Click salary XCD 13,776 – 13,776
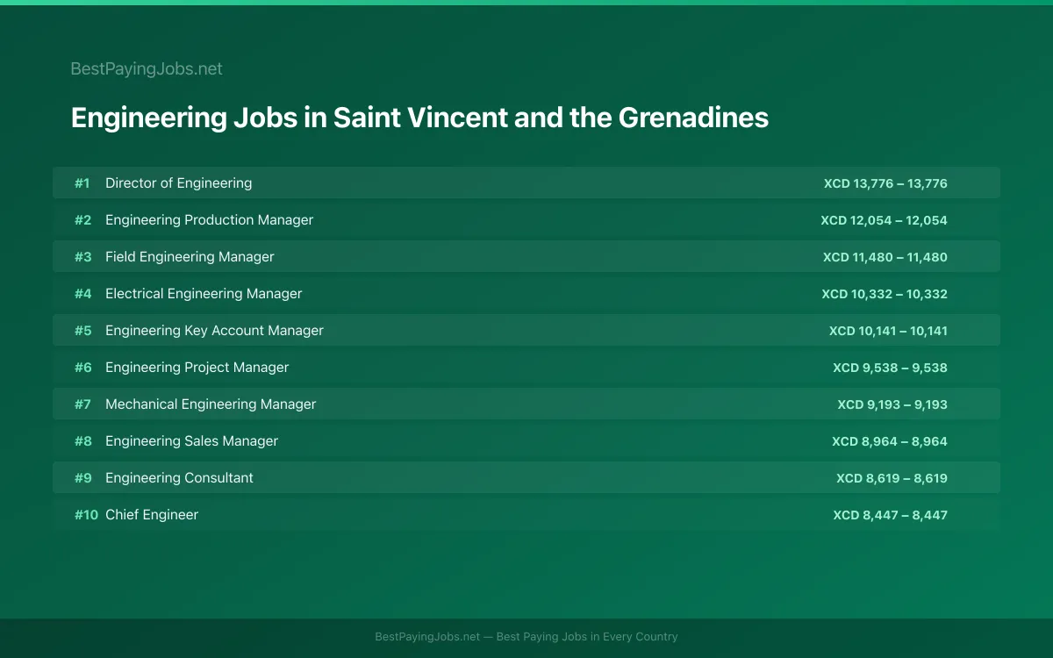Viewport: 1053px width, 658px height. click(x=885, y=183)
